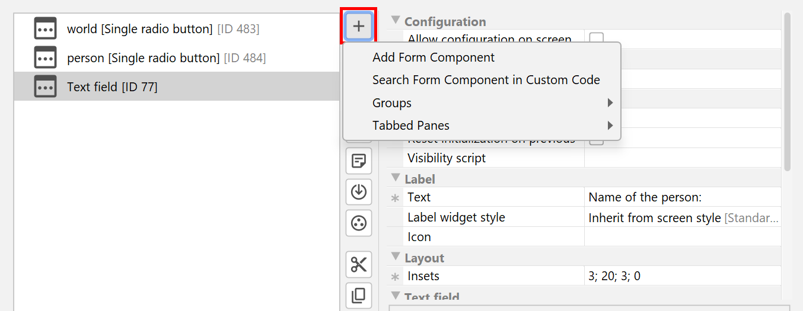
Task: Click the note/comment icon button
Action: (x=359, y=161)
